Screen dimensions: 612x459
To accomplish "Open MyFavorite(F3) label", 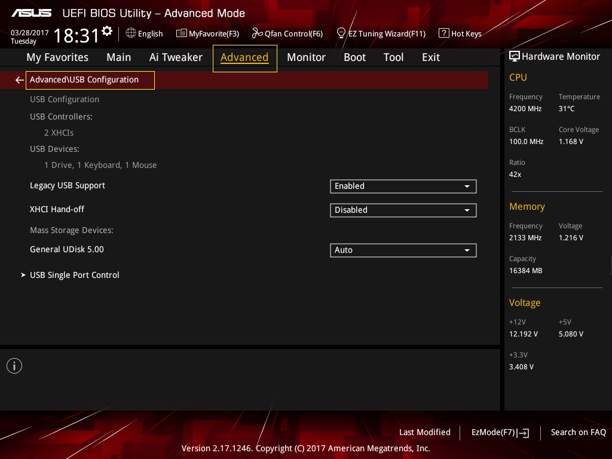I will [x=214, y=34].
